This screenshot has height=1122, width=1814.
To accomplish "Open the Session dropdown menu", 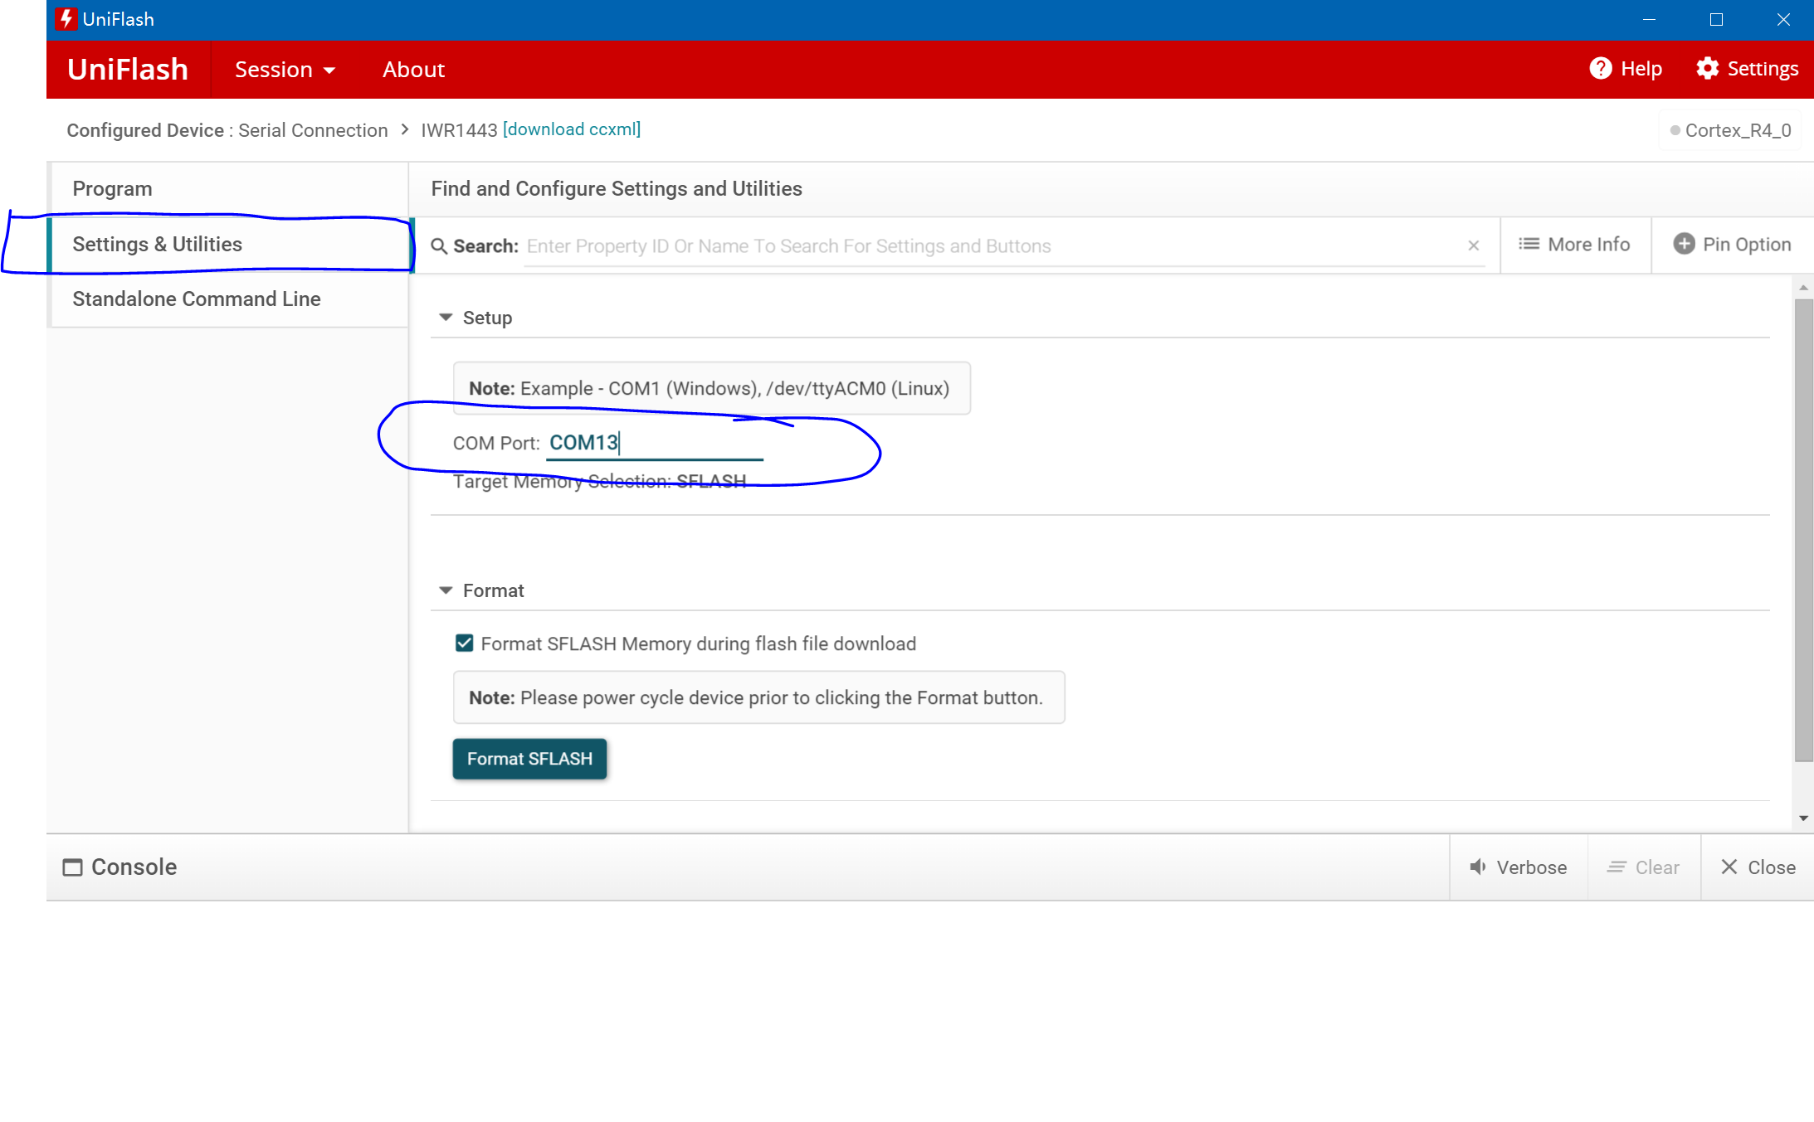I will (x=285, y=70).
